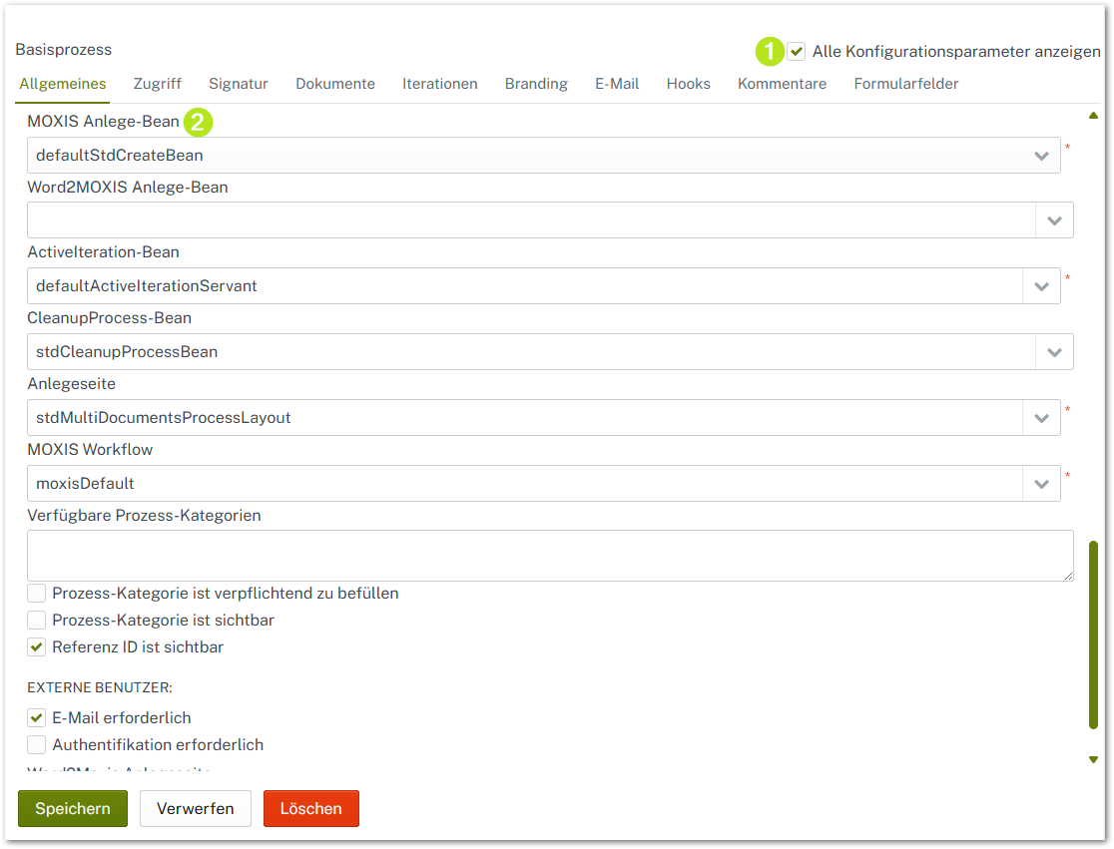This screenshot has height=849, width=1114.
Task: Expand the MOXIS Workflow dropdown
Action: click(x=1041, y=484)
